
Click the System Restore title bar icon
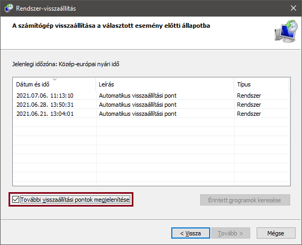click(9, 9)
